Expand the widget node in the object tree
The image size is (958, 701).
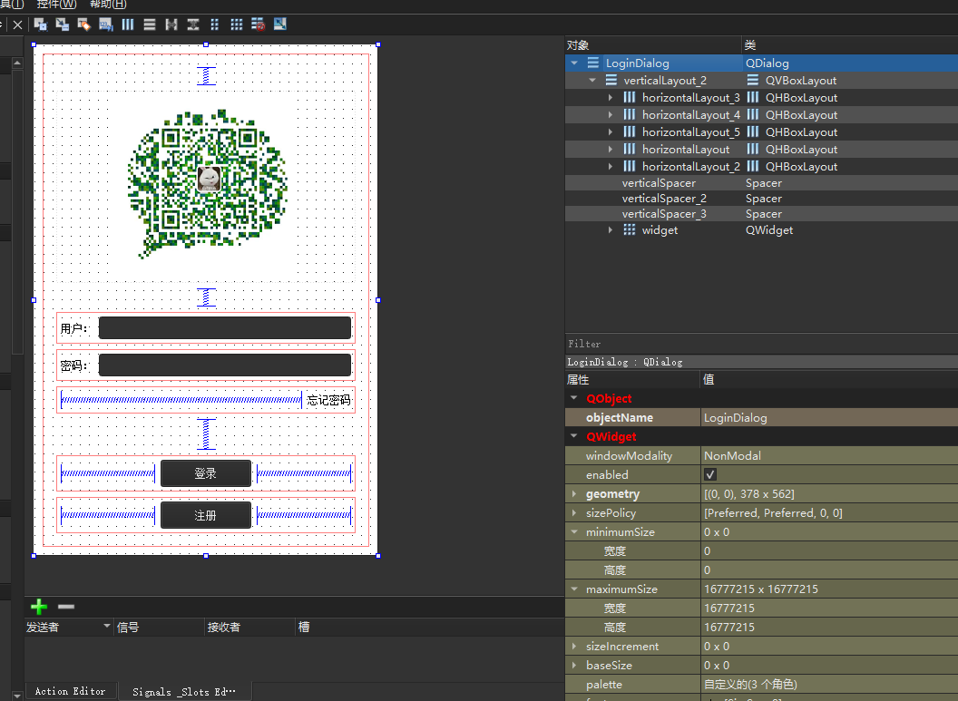[611, 229]
